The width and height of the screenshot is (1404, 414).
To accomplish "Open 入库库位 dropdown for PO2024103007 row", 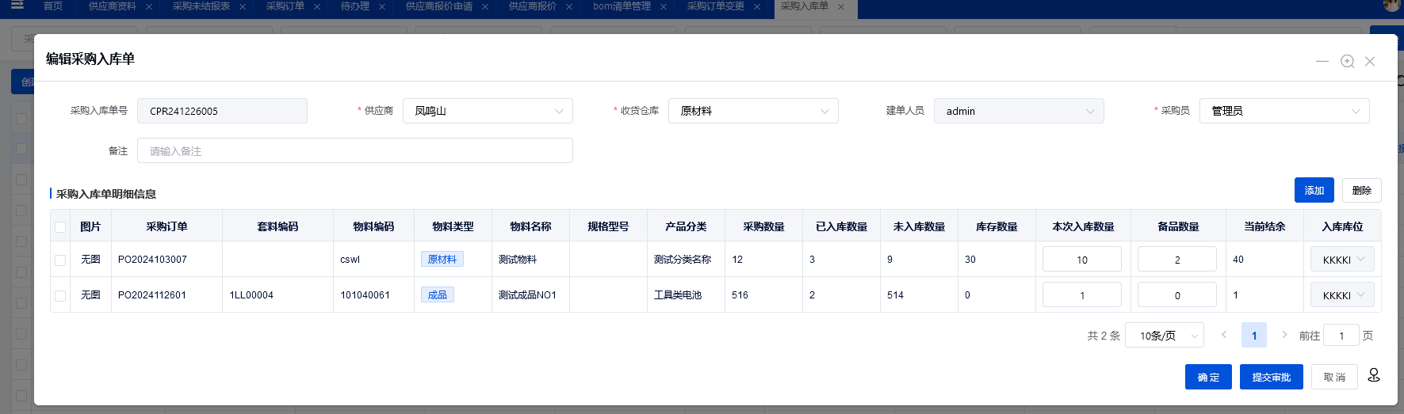I will point(1342,259).
